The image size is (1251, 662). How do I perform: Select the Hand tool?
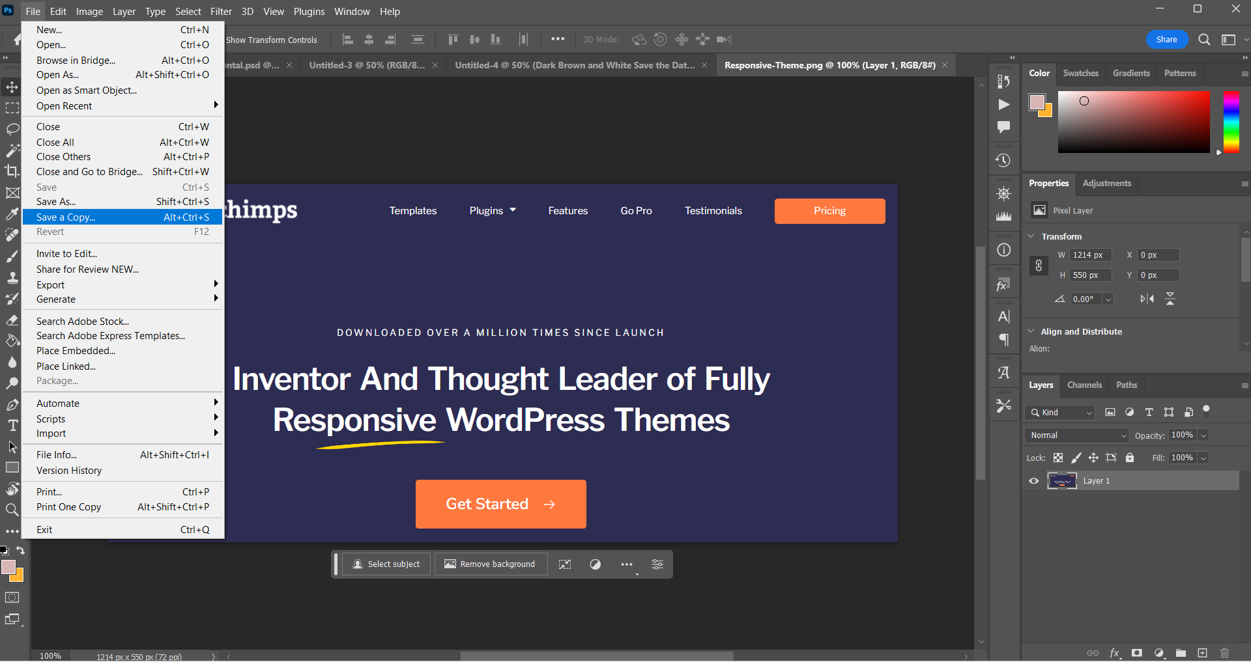click(12, 489)
